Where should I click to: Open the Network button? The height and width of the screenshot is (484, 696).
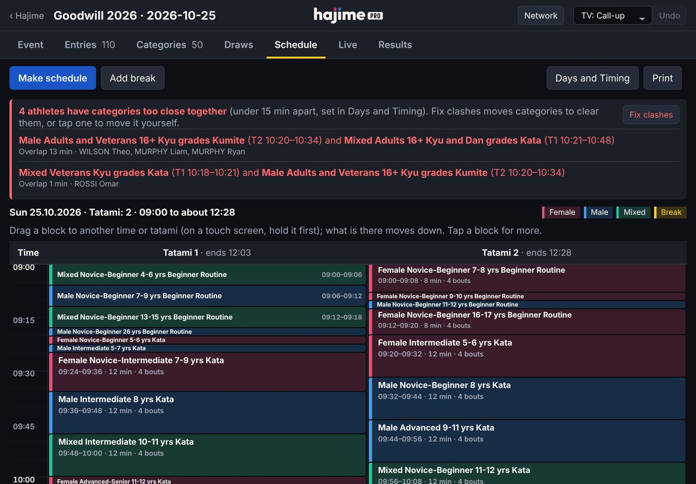point(540,16)
